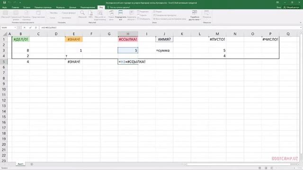Open a Новое окно (new window)
Image resolution: width=303 pixels, height=170 pixels.
click(x=111, y=16)
